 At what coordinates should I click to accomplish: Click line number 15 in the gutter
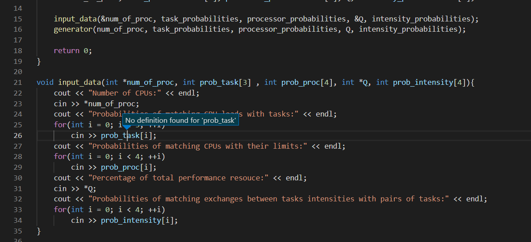click(x=17, y=19)
